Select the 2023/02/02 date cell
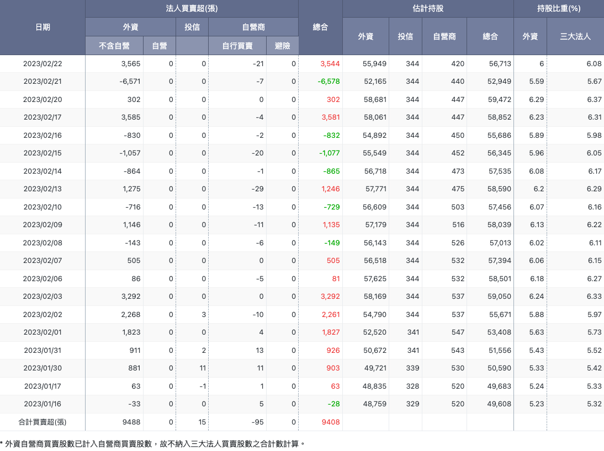 click(43, 314)
